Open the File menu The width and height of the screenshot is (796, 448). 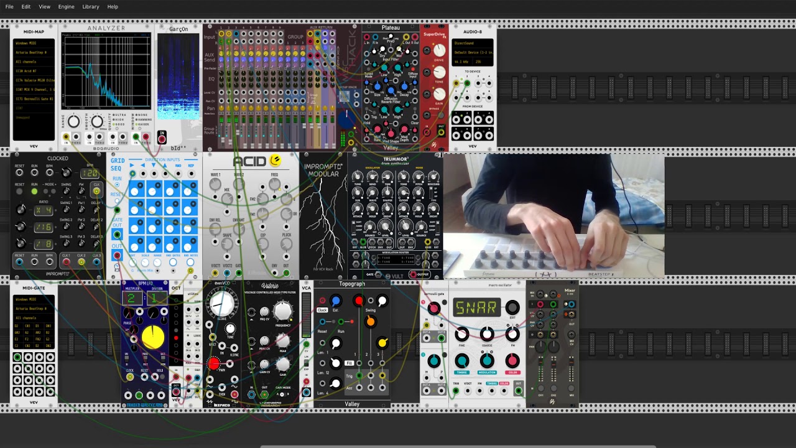point(9,7)
